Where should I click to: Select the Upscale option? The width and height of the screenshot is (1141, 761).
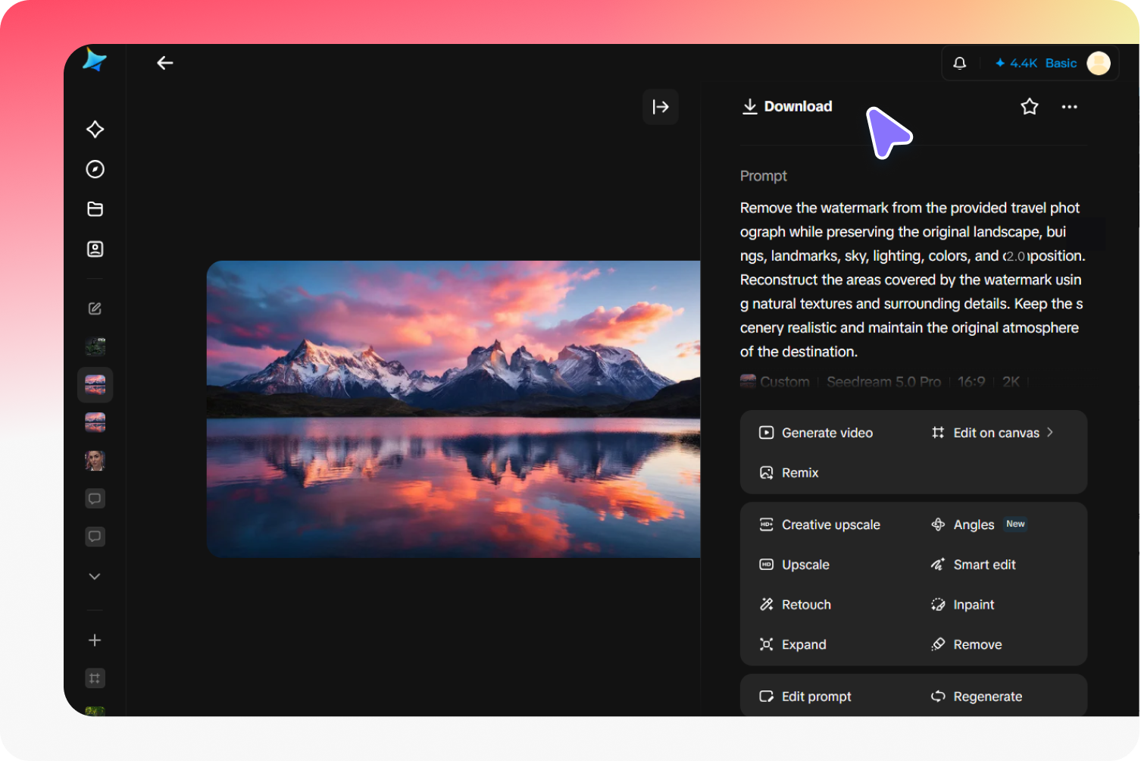point(794,565)
